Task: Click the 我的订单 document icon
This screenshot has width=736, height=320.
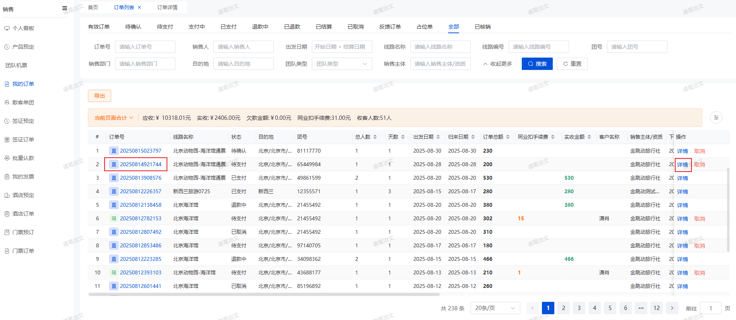Action: point(7,84)
